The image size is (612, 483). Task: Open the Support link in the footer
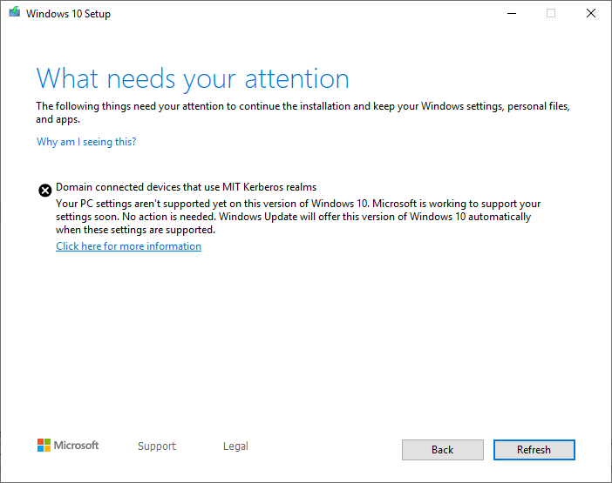click(157, 446)
